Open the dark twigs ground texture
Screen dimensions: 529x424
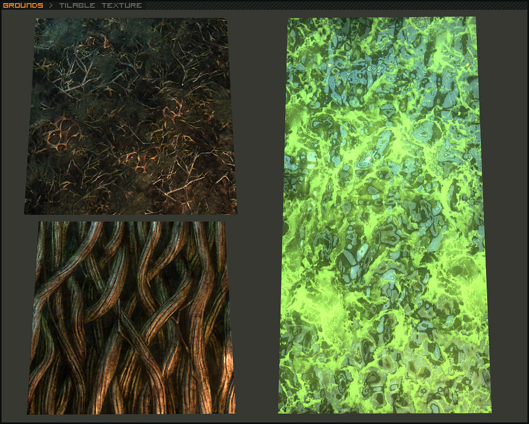[x=131, y=116]
